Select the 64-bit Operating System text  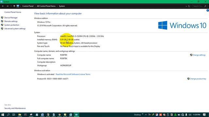[79, 43]
